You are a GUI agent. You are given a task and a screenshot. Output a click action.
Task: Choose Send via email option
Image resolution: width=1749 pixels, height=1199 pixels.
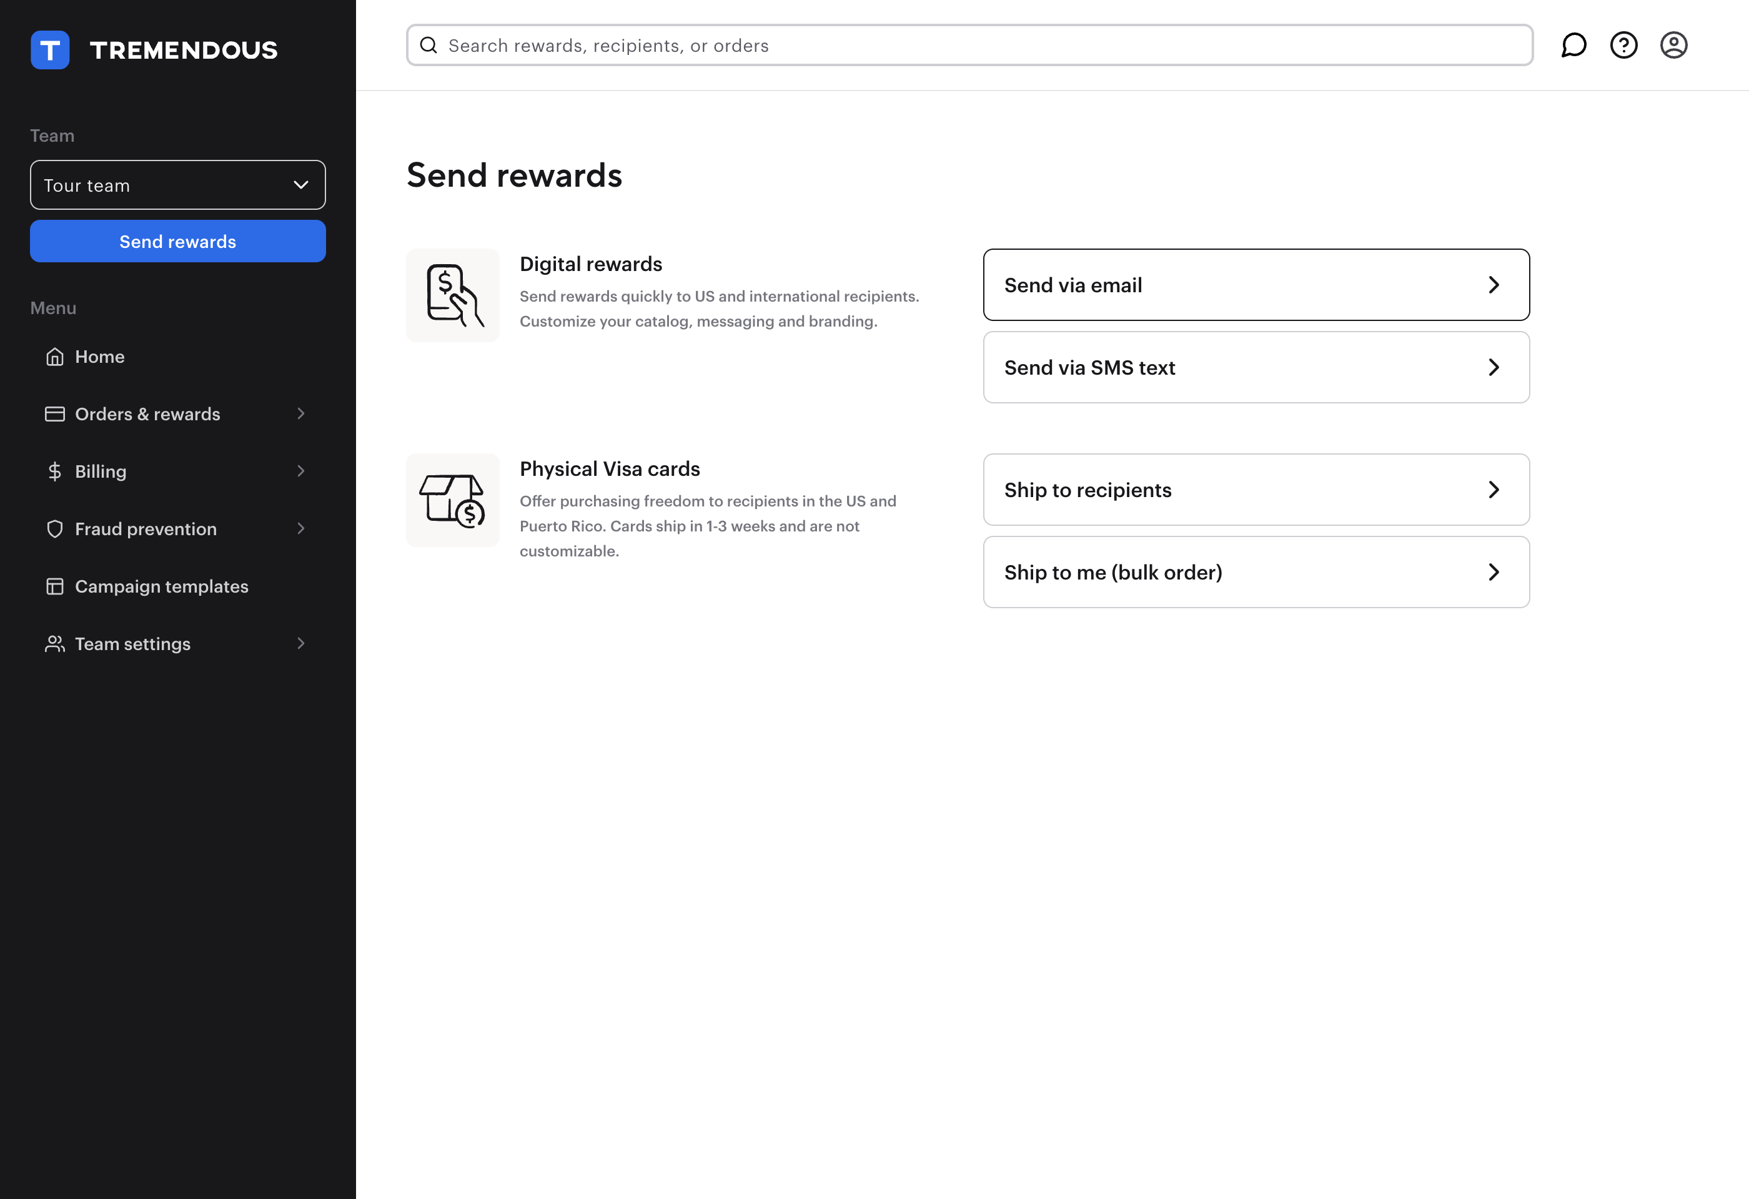click(x=1256, y=285)
